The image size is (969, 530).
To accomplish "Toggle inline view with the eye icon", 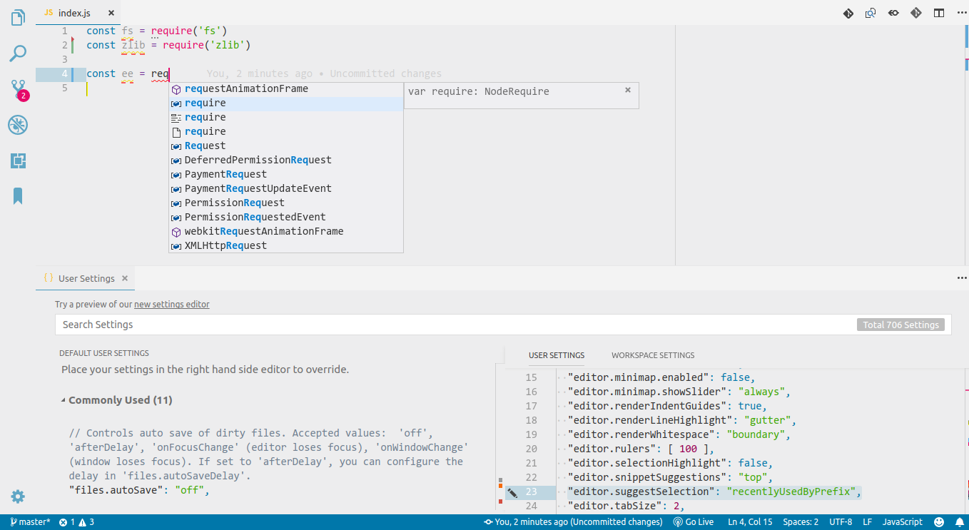I will coord(893,12).
